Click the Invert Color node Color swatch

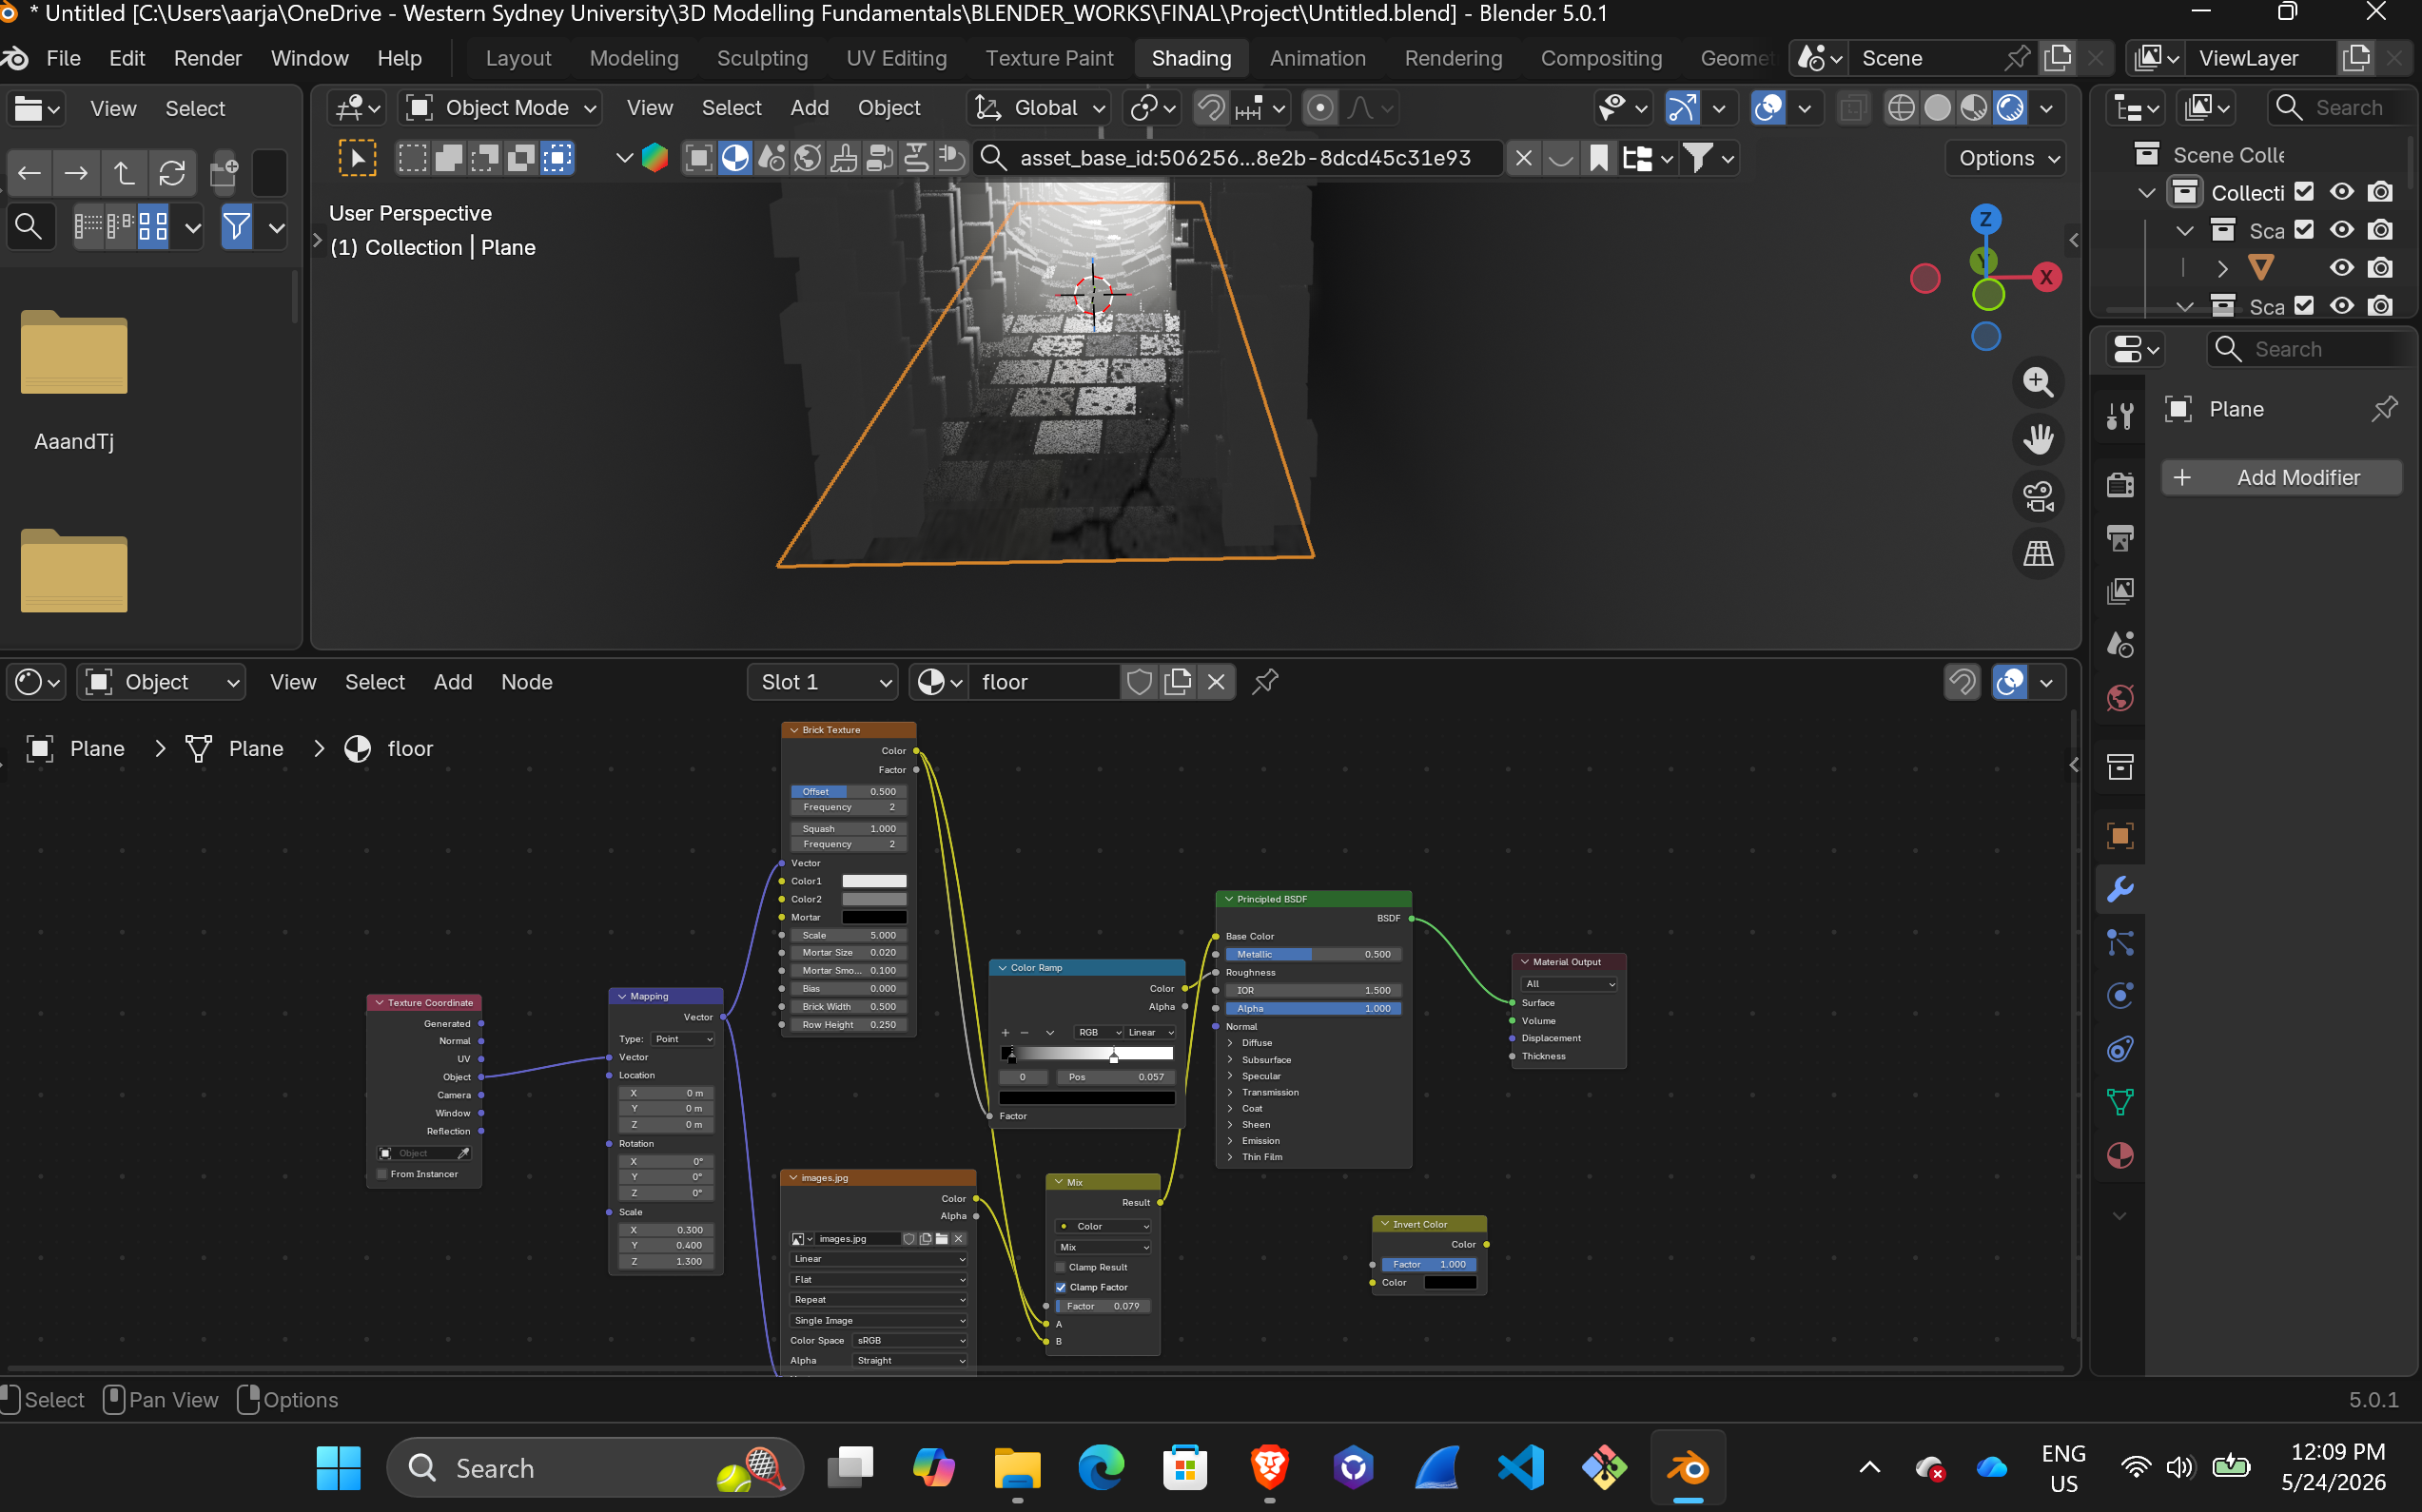(x=1450, y=1282)
